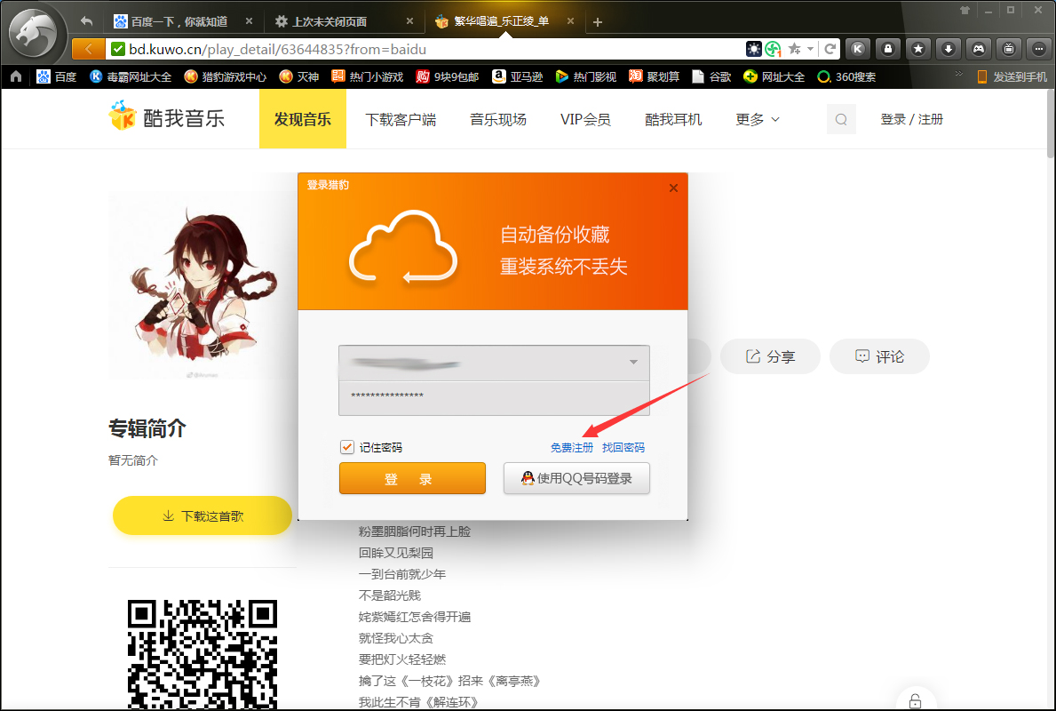Click the 酷我音乐 site logo
This screenshot has width=1056, height=711.
166,117
